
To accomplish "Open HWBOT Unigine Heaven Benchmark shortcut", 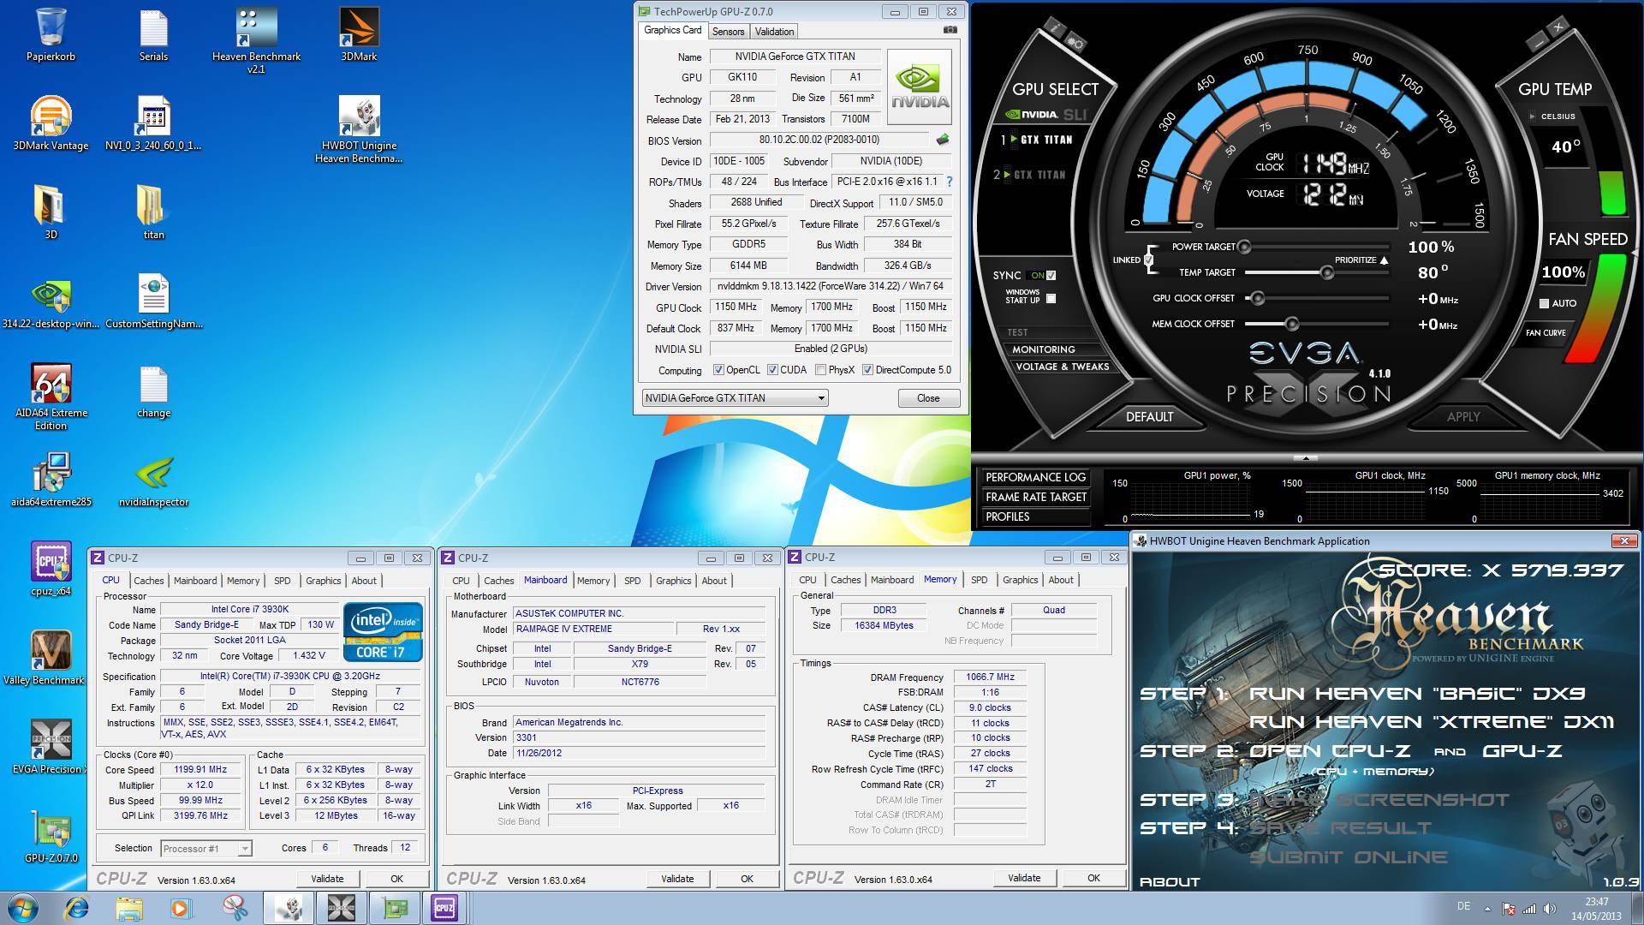I will [x=359, y=129].
